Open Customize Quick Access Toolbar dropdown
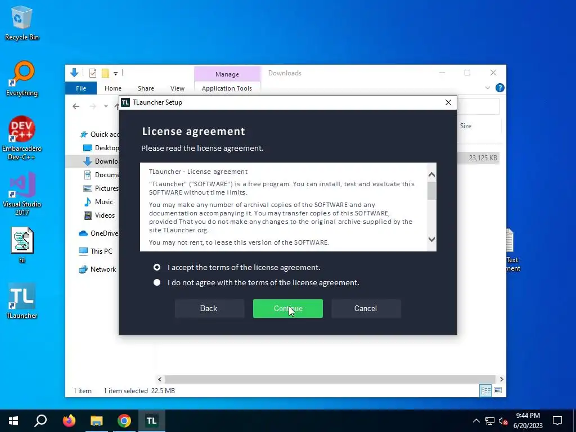Viewport: 576px width, 432px height. pyautogui.click(x=115, y=74)
